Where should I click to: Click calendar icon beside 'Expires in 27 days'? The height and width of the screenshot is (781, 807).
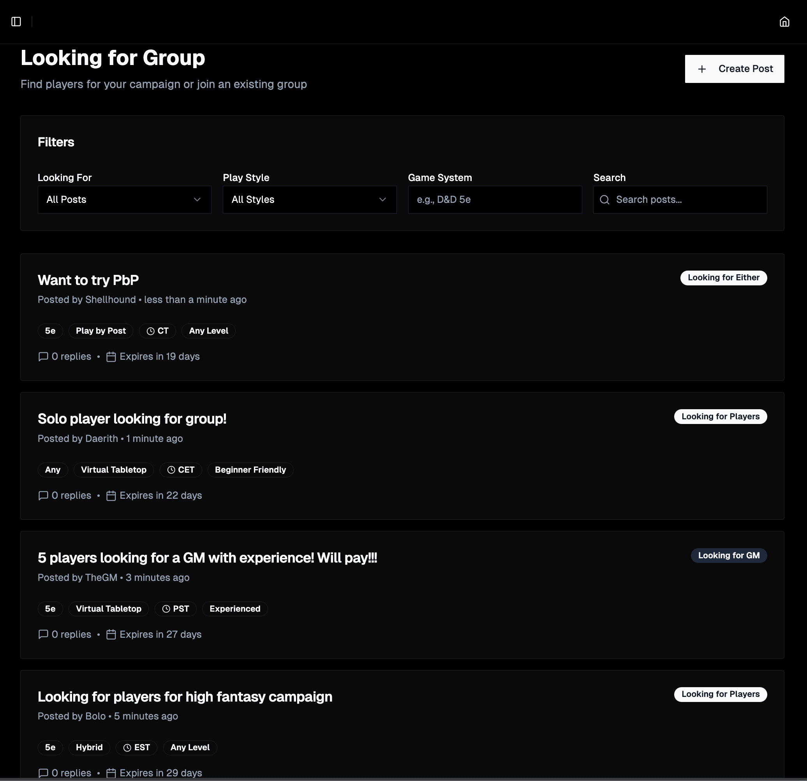(111, 635)
